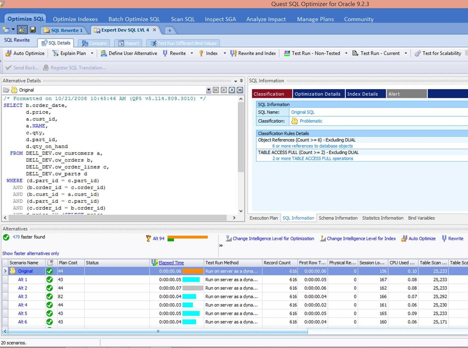This screenshot has height=348, width=468.
Task: Select the Report tab
Action: 128,43
